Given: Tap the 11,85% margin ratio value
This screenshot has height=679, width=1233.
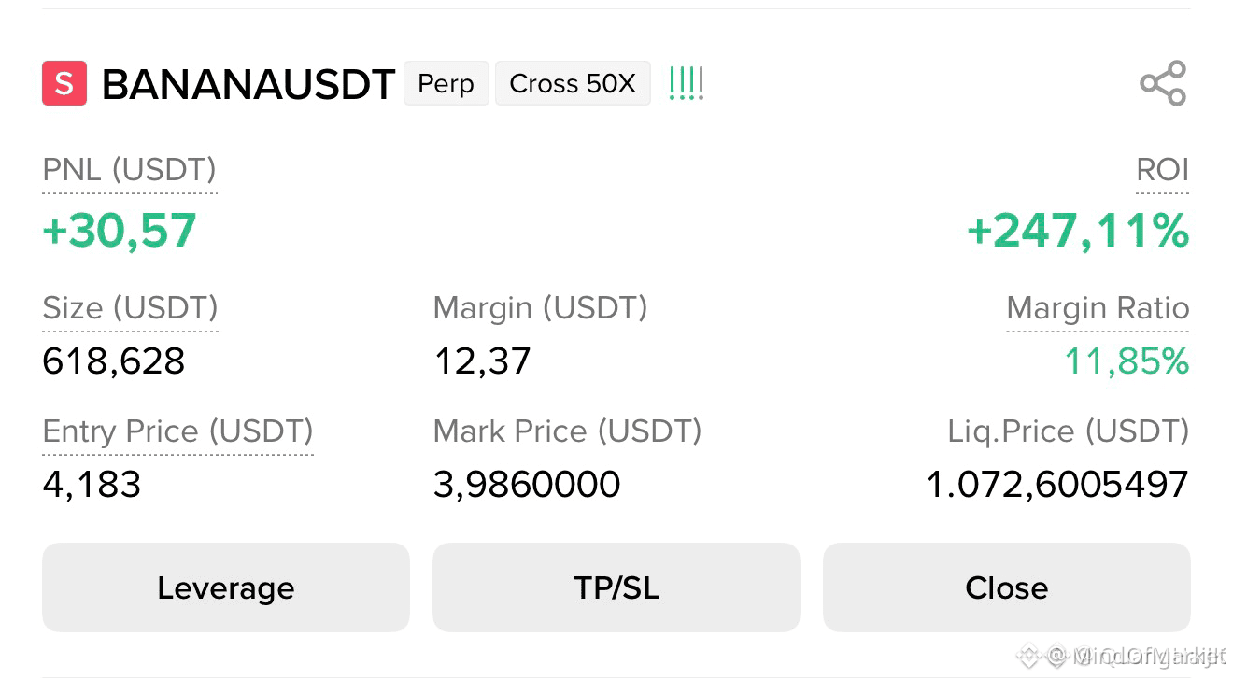Looking at the screenshot, I should (x=1127, y=361).
